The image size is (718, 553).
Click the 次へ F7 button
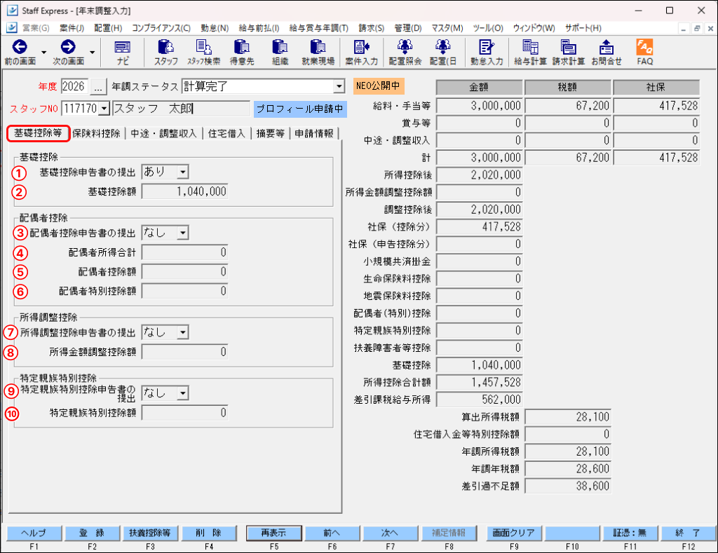pos(390,533)
